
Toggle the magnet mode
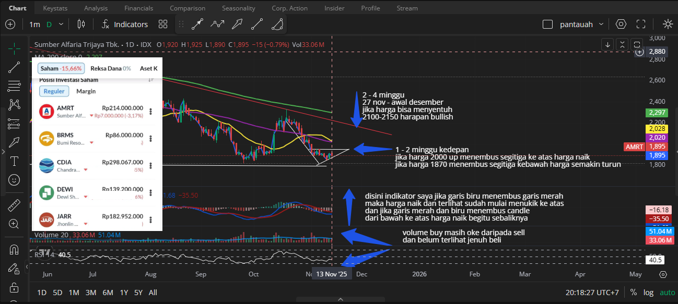pyautogui.click(x=14, y=249)
